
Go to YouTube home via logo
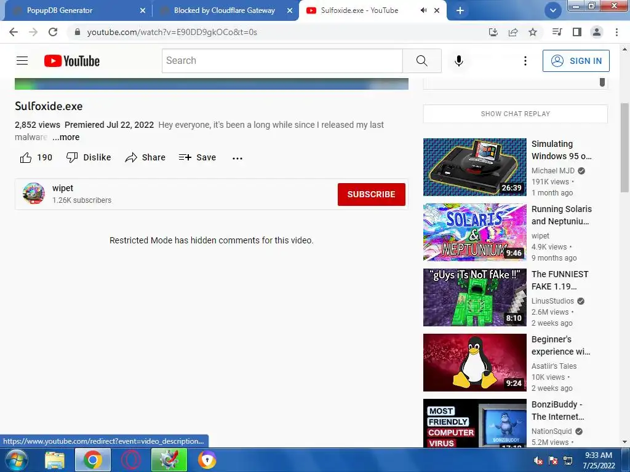(72, 61)
